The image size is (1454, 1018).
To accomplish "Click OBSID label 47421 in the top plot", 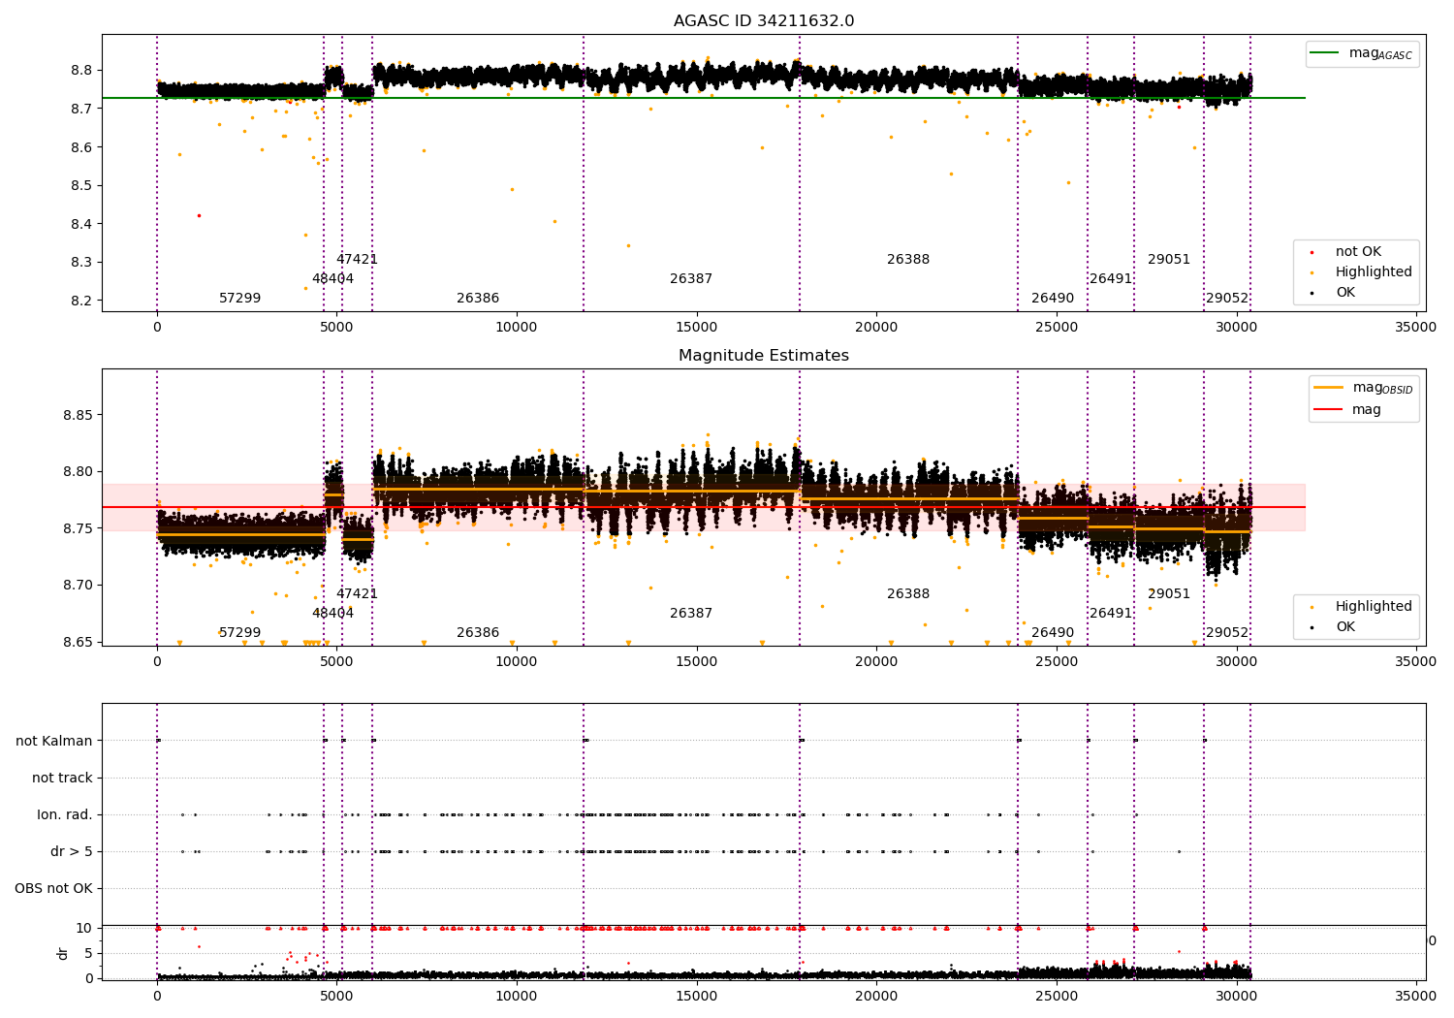I will 358,260.
